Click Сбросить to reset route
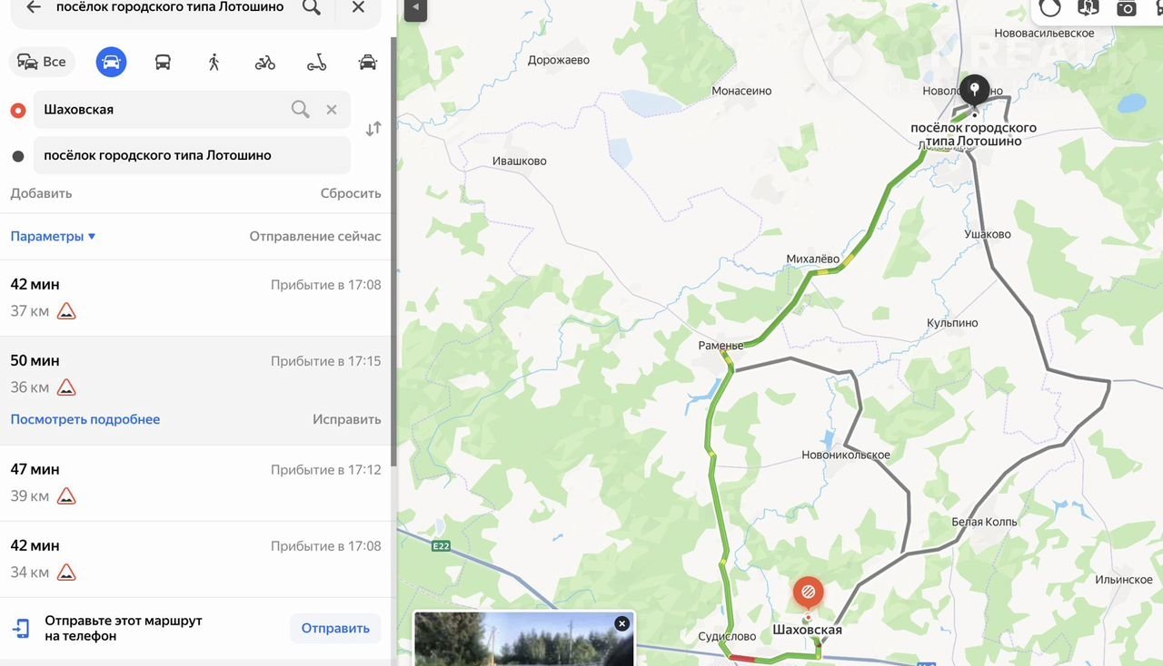 pos(351,193)
